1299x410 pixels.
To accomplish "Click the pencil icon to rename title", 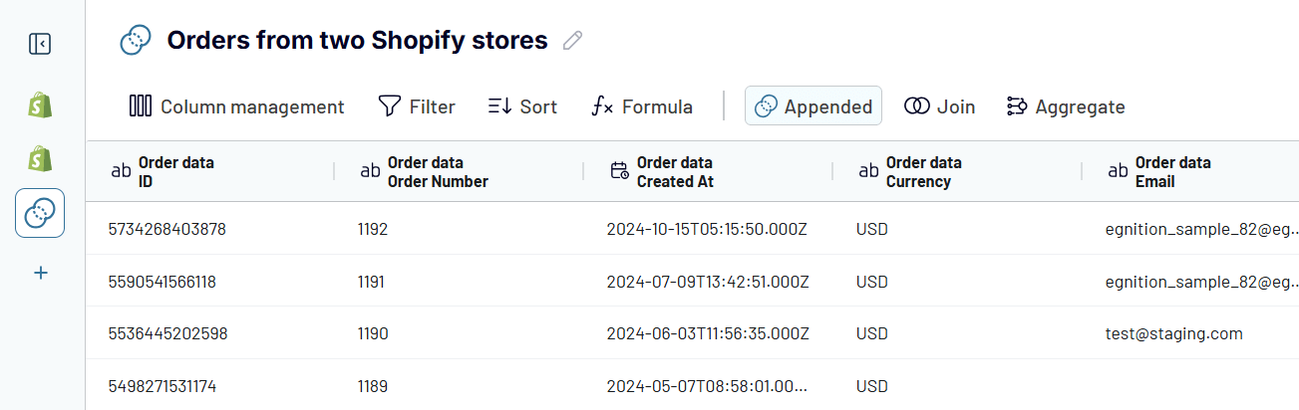I will (572, 41).
